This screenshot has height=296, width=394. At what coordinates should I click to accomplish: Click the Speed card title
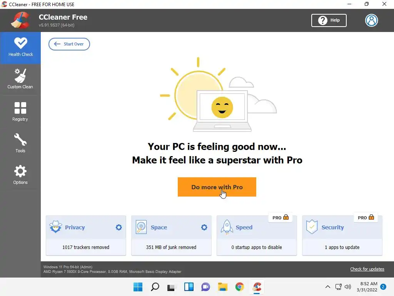[x=244, y=227]
